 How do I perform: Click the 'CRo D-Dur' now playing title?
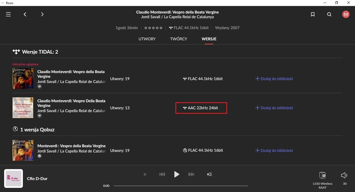pyautogui.click(x=37, y=178)
